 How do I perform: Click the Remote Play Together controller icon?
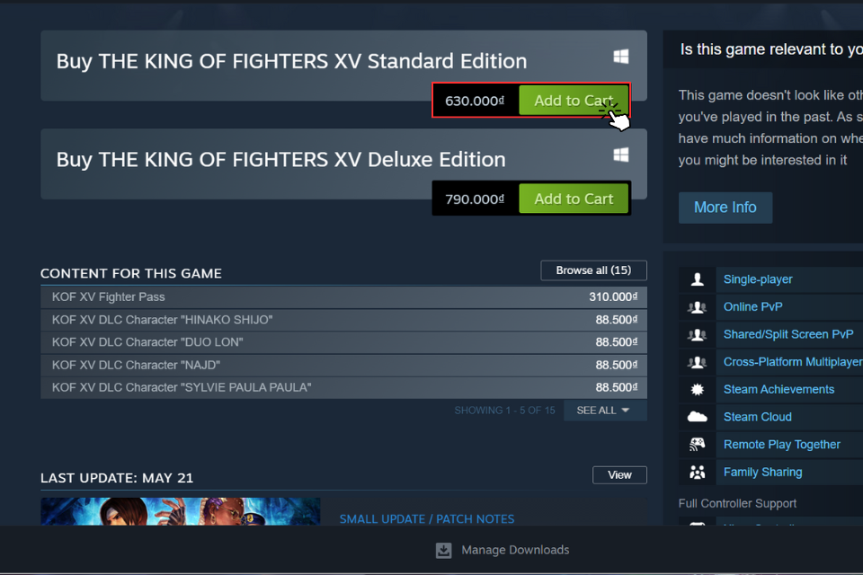(698, 445)
